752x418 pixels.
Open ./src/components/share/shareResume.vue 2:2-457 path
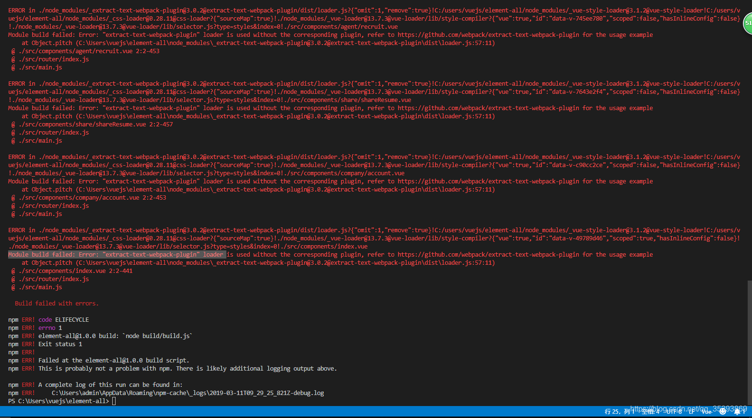pos(96,124)
